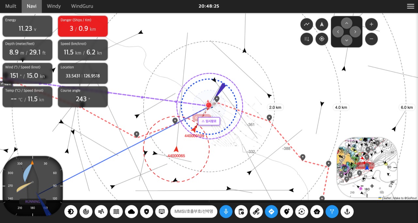Click the Energy voltage panel
Screen dimensions: 418x223
coord(27,26)
